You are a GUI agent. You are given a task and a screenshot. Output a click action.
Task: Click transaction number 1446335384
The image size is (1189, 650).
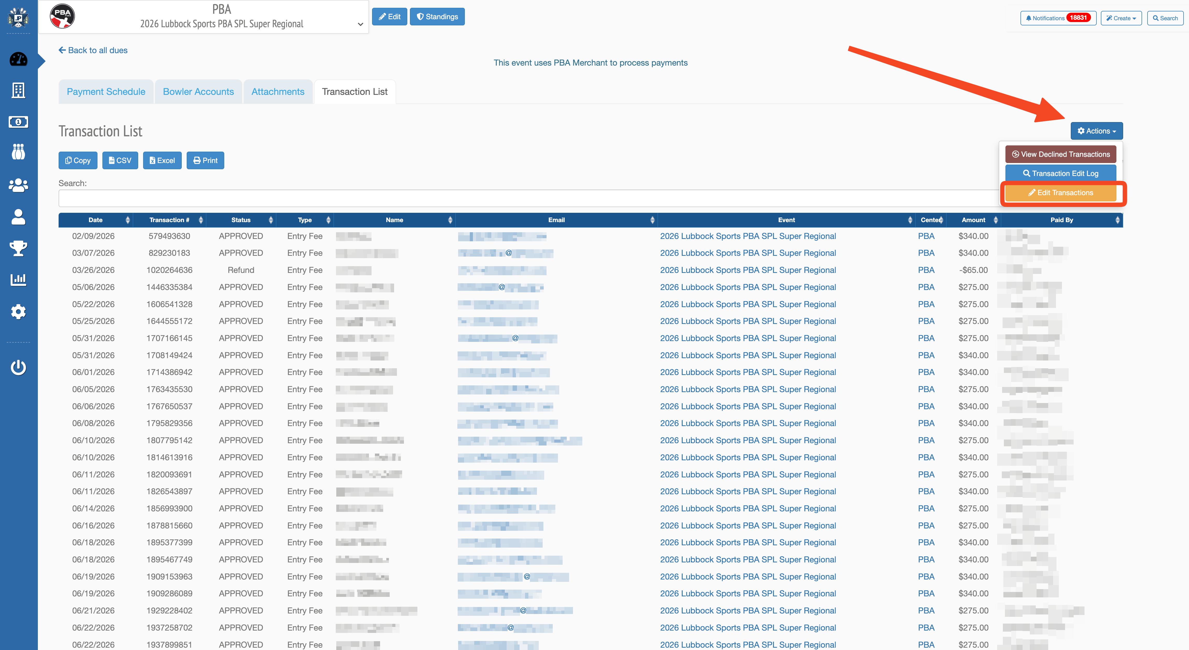tap(169, 287)
